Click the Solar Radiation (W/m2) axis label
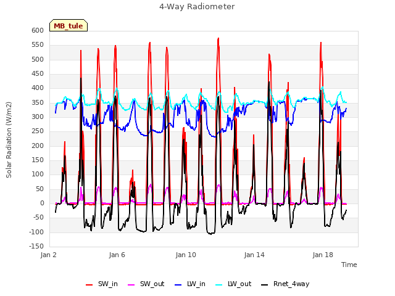The image size is (395, 296). click(x=9, y=140)
